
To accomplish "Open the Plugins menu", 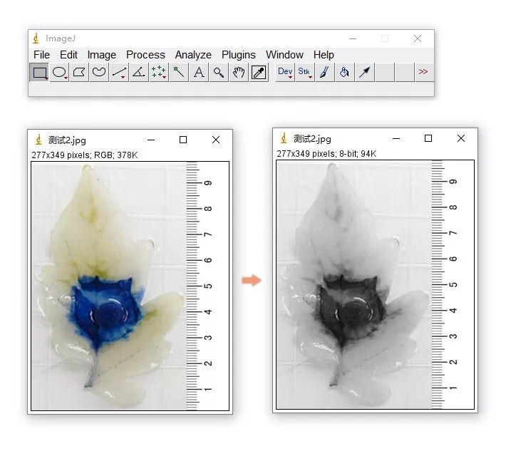I will point(239,55).
